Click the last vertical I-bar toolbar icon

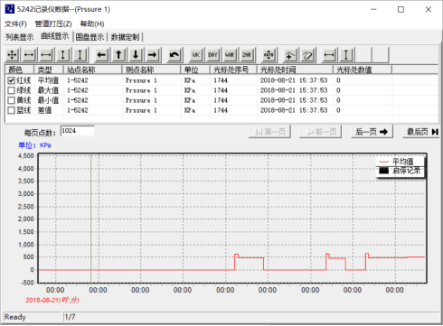pyautogui.click(x=346, y=55)
